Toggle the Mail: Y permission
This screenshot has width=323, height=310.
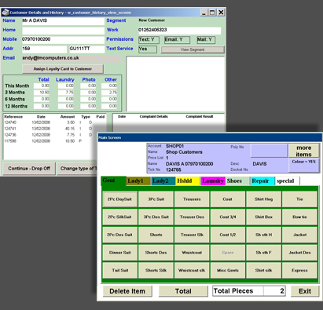[206, 40]
